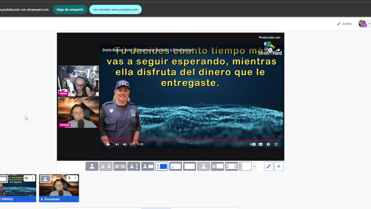Add a new layout with plus button
Image resolution: width=371 pixels, height=209 pixels.
pyautogui.click(x=279, y=166)
